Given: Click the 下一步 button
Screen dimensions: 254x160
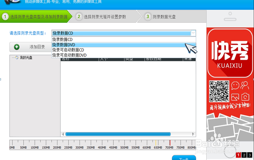Looking at the screenshot, I should coord(184,158).
